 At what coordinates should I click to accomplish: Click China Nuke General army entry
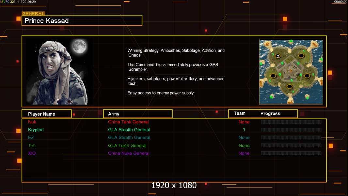[x=129, y=153]
